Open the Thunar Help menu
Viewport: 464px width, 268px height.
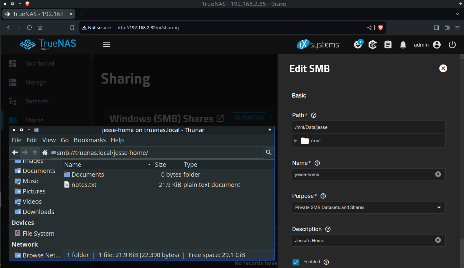(117, 140)
